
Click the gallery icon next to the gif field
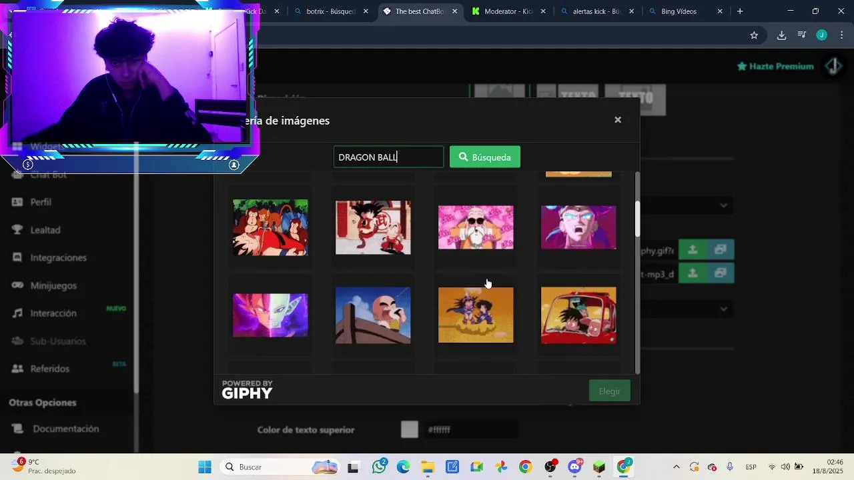(x=721, y=249)
